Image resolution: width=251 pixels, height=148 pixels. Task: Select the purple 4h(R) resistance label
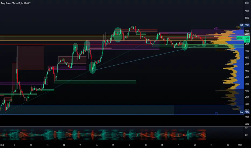(x=216, y=29)
